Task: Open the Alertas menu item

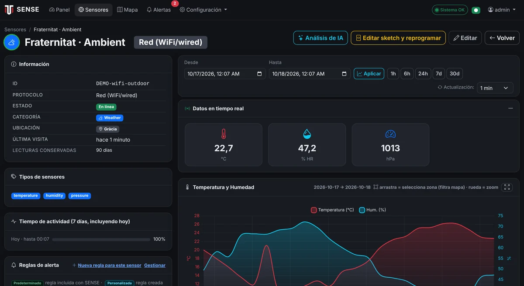Action: pos(159,10)
